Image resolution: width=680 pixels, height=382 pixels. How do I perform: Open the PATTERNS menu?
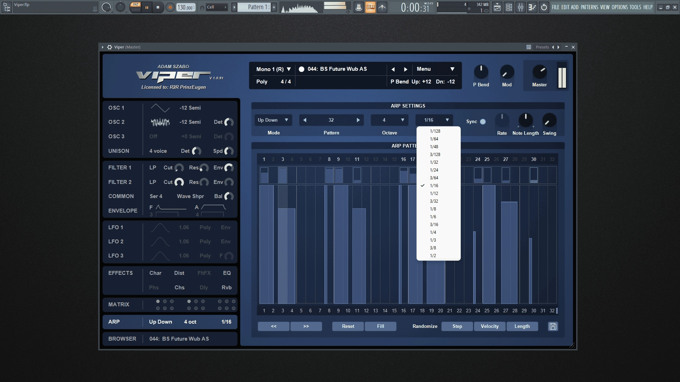(589, 7)
